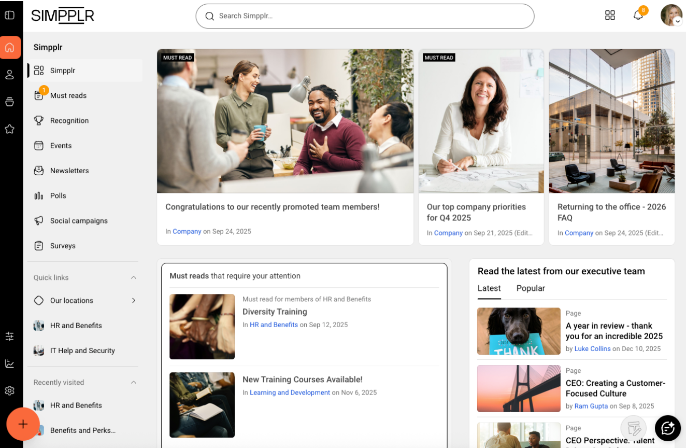Image resolution: width=686 pixels, height=448 pixels.
Task: Click the orange plus create button
Action: pyautogui.click(x=23, y=424)
